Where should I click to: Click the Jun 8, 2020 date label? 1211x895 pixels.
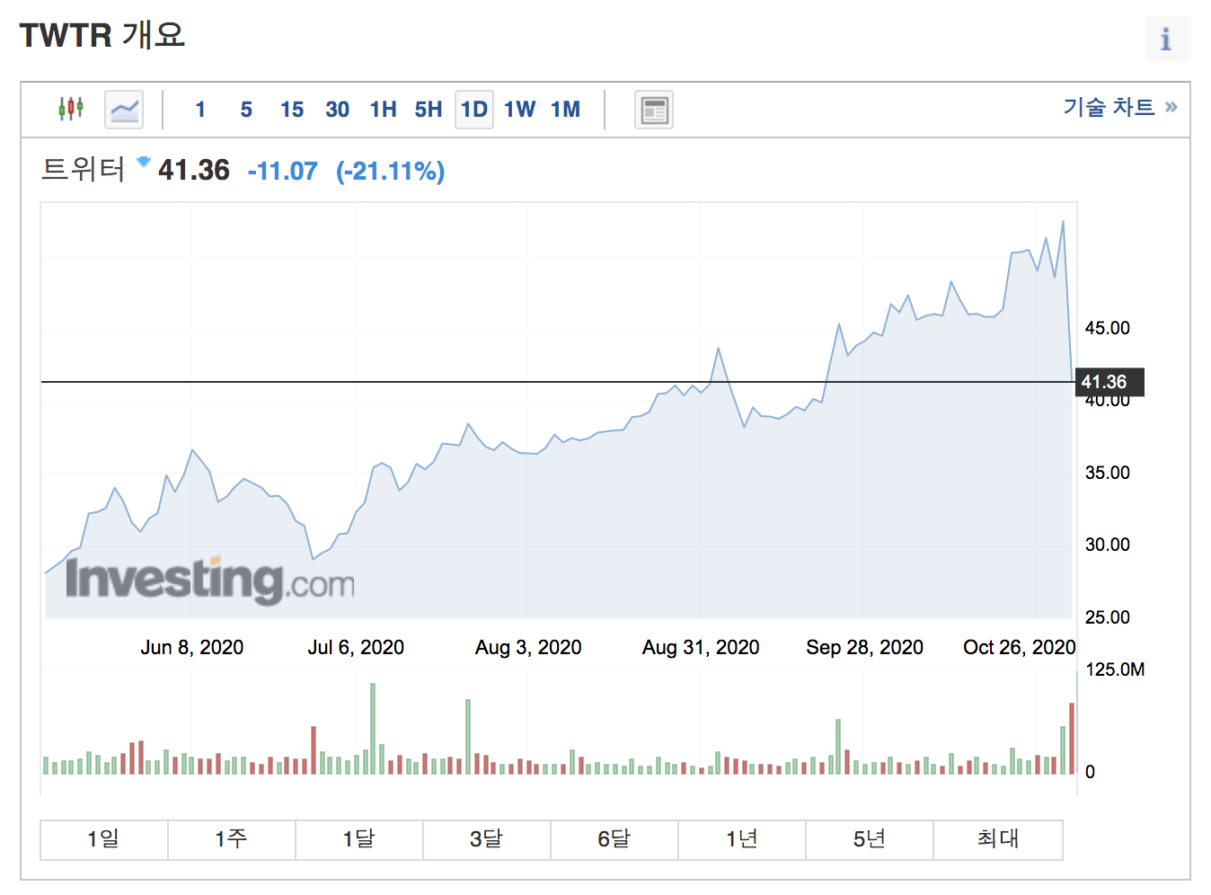192,647
